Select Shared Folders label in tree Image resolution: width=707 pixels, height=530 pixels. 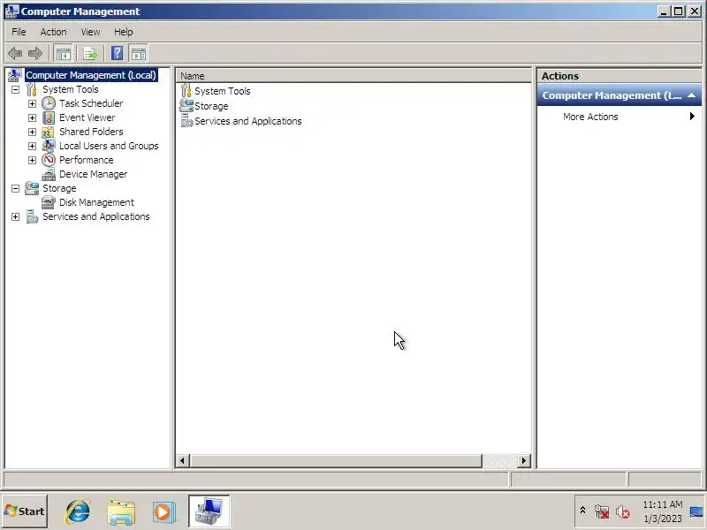click(91, 132)
